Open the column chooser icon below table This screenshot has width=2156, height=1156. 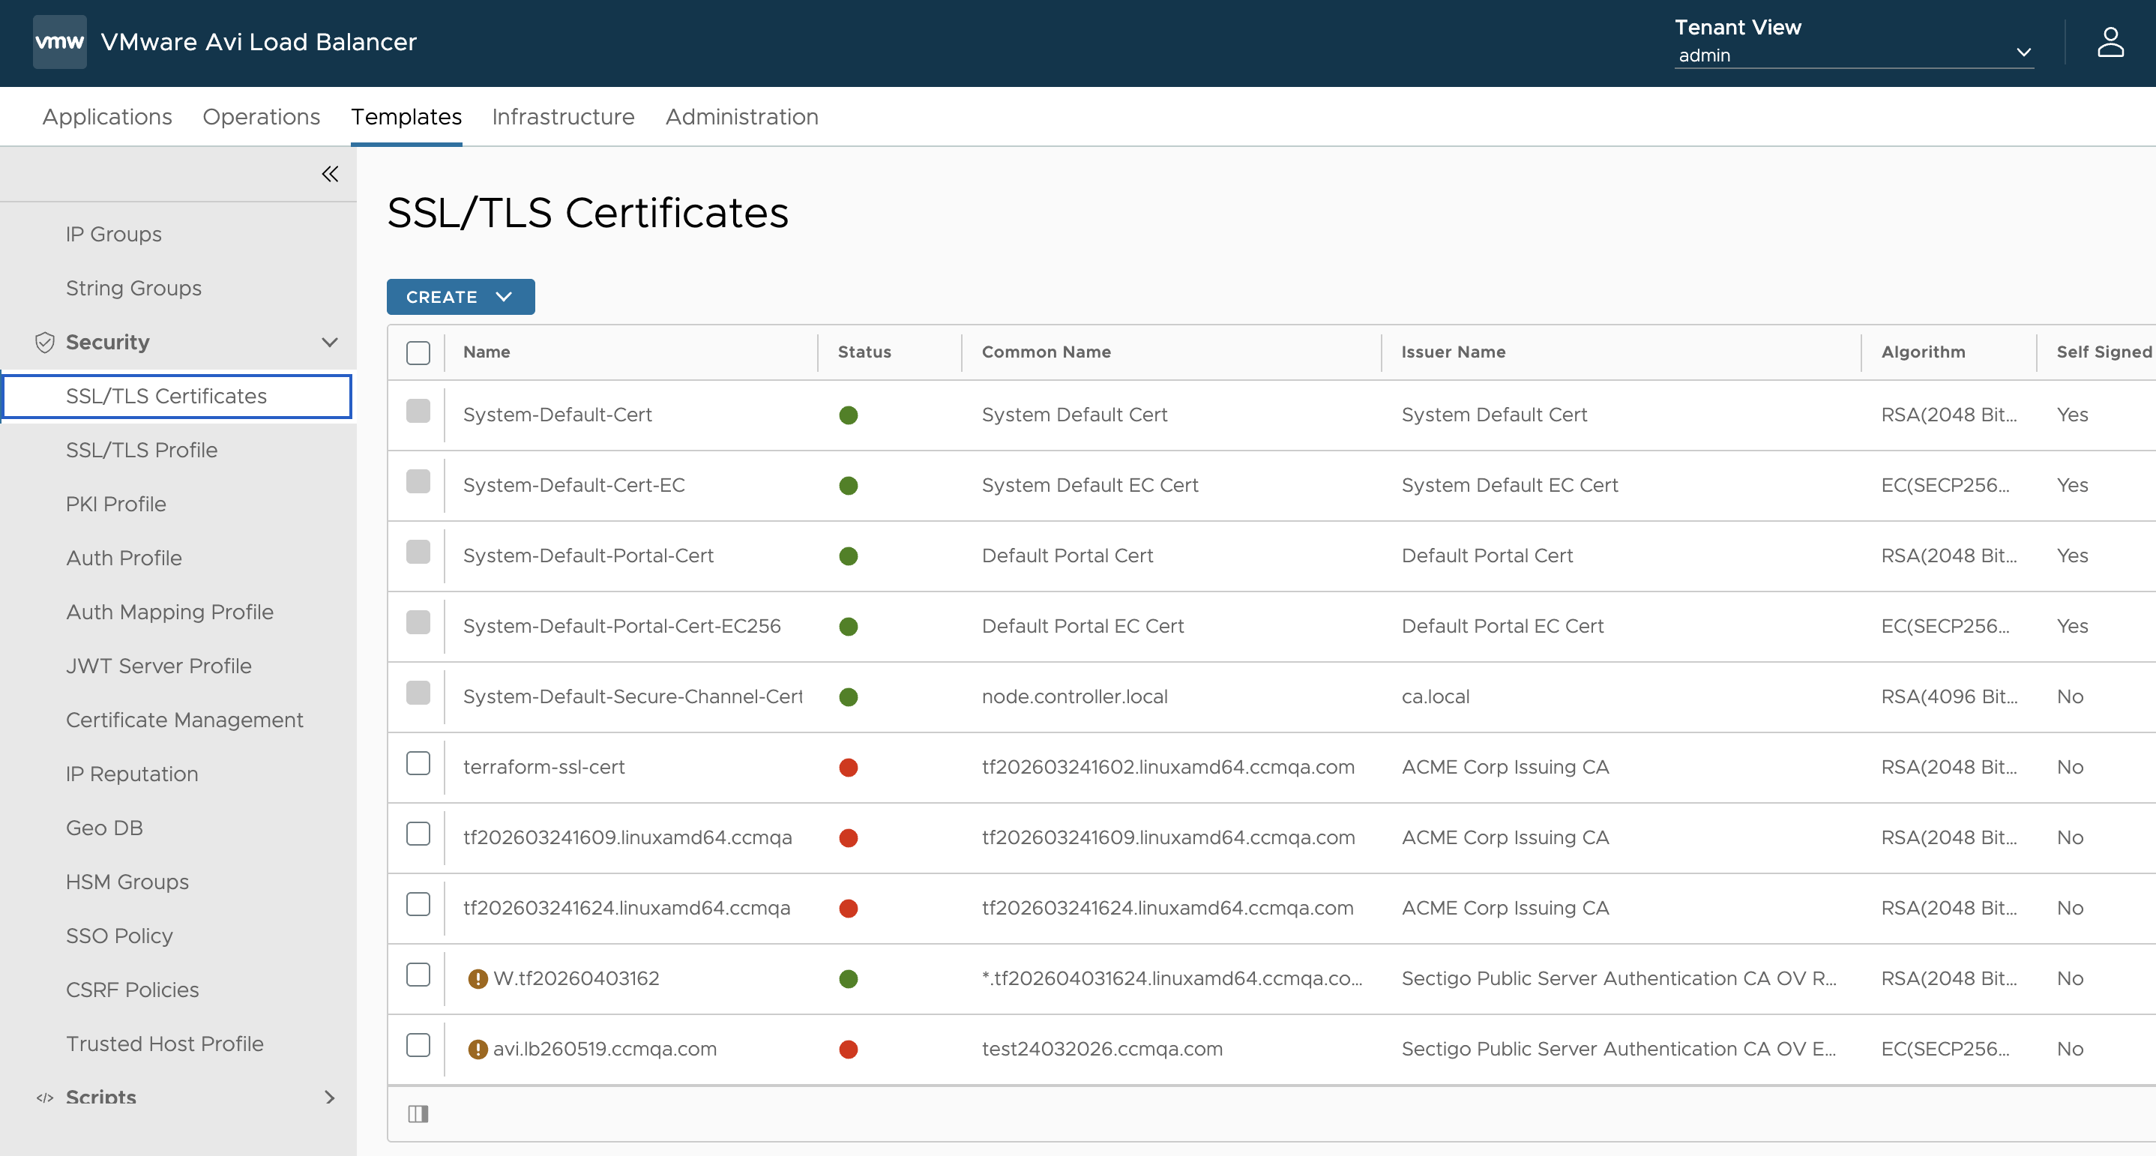pos(418,1114)
